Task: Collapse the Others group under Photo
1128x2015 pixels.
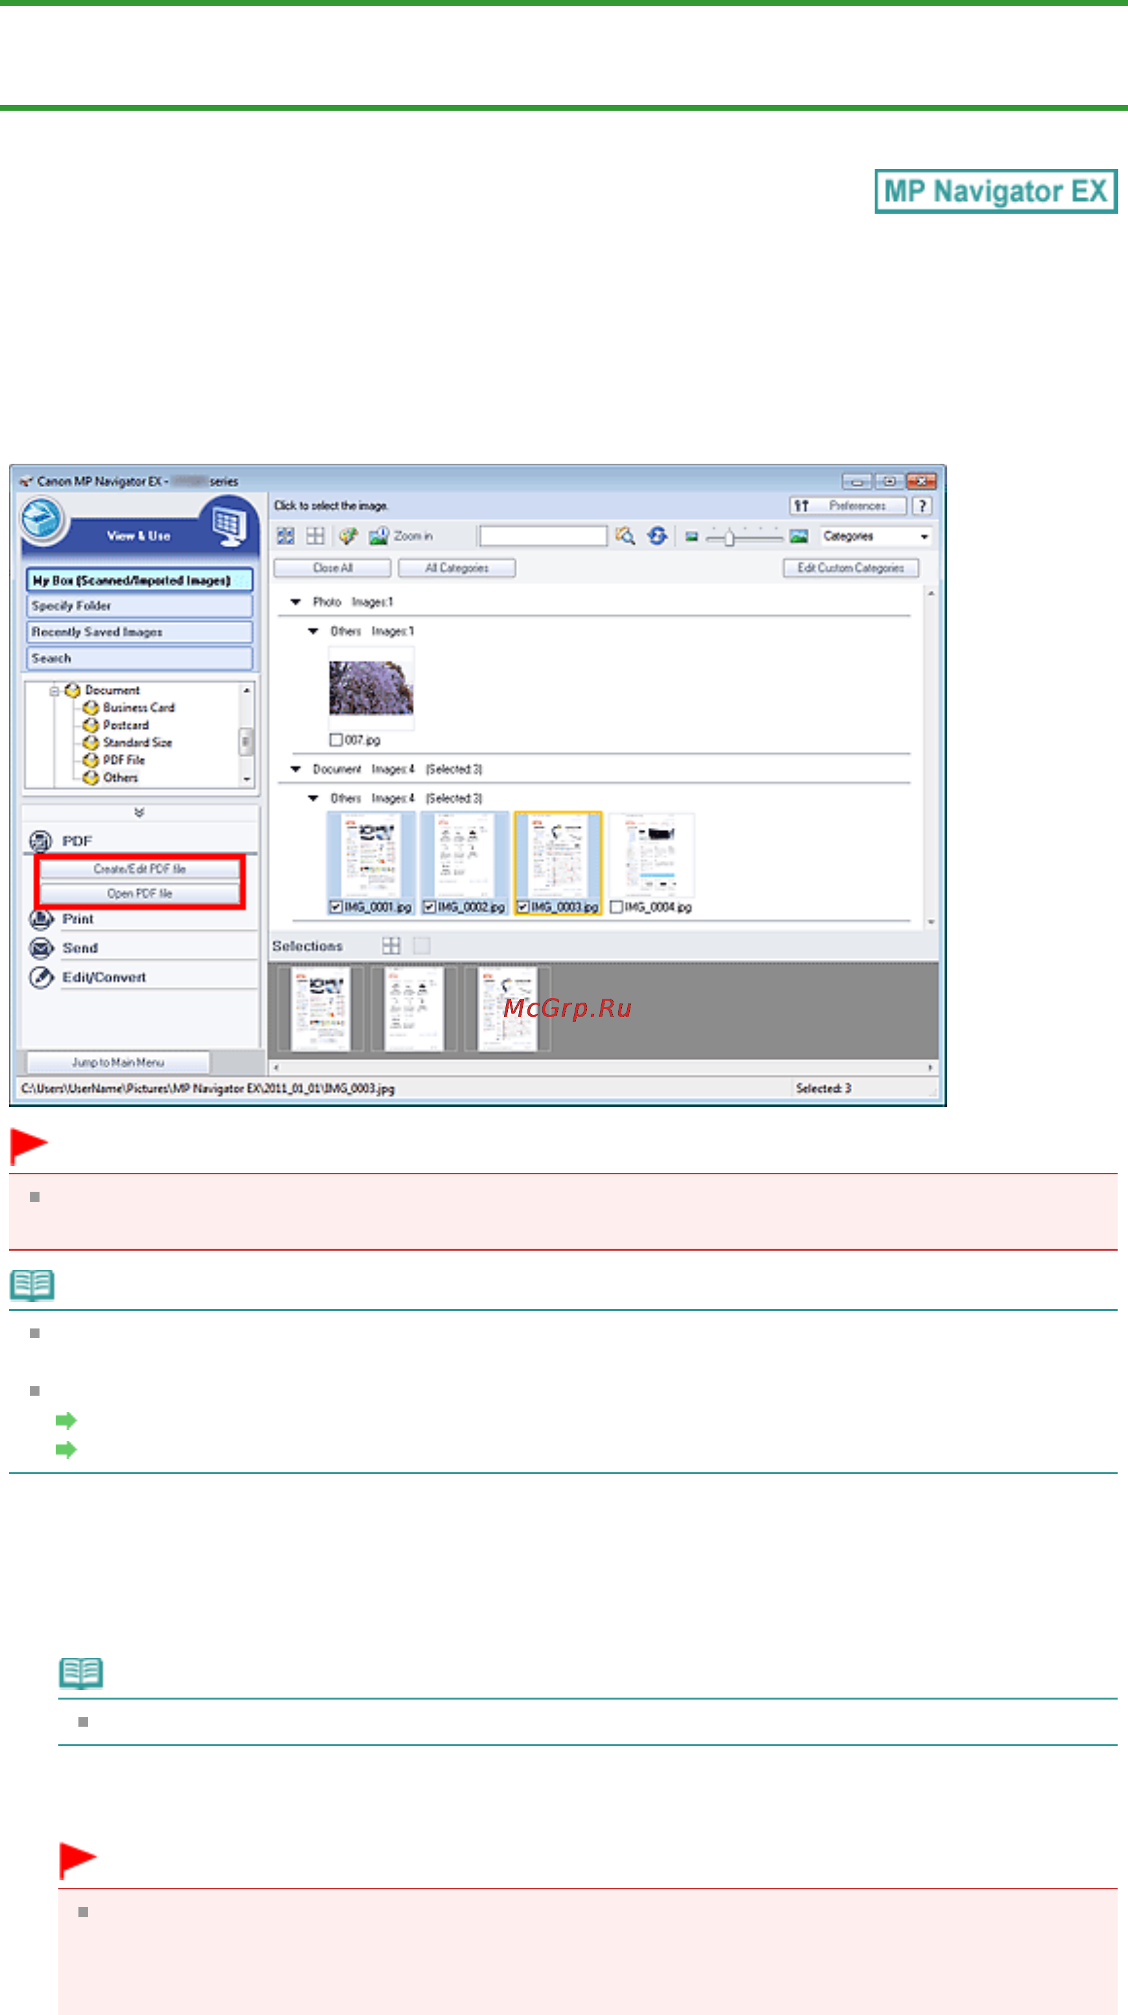Action: click(313, 630)
